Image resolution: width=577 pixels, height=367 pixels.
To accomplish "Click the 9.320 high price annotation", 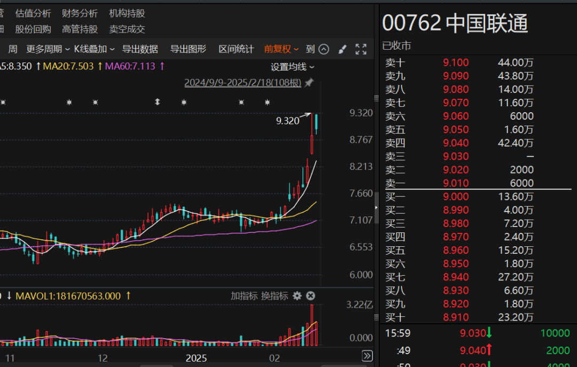I will pos(287,121).
